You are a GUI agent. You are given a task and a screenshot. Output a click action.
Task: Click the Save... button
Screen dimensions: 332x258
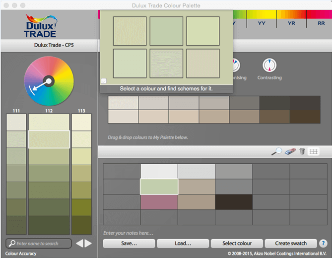[x=129, y=244]
